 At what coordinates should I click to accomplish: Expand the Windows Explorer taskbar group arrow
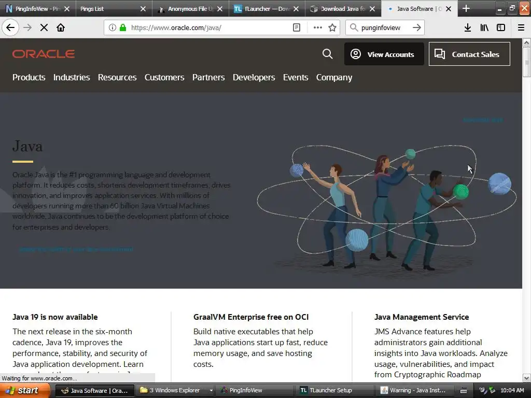pos(211,391)
